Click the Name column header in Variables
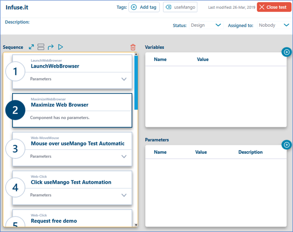 point(160,59)
